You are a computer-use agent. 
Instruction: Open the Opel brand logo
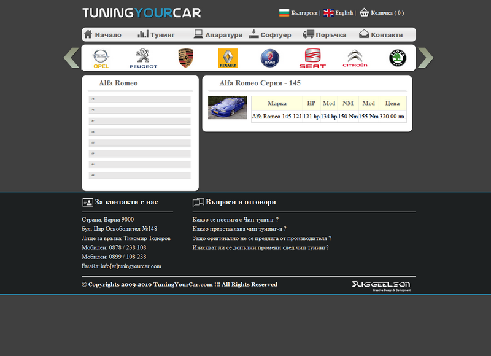(x=101, y=58)
